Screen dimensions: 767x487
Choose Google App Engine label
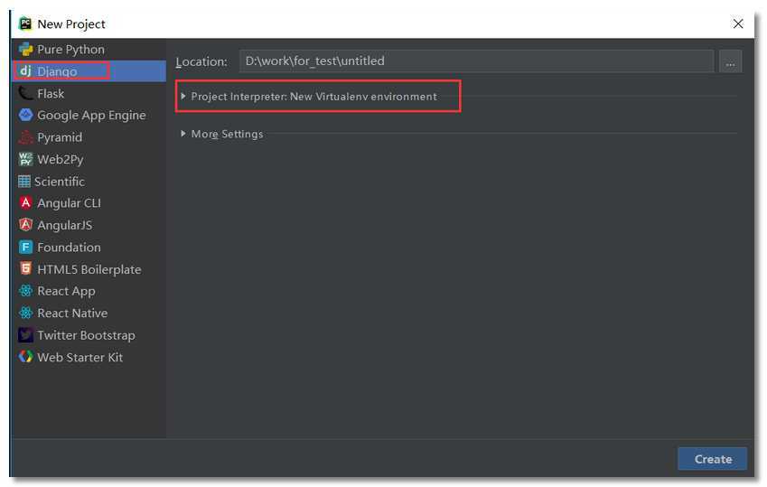tap(91, 116)
